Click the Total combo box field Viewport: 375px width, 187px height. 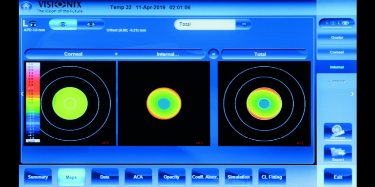tap(205, 24)
